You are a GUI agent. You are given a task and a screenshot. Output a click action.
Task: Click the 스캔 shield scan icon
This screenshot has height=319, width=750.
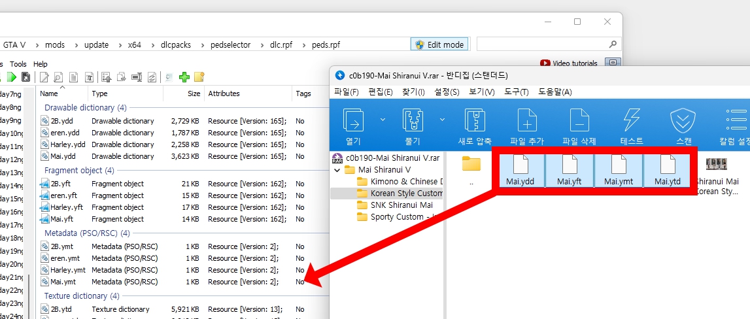point(683,122)
